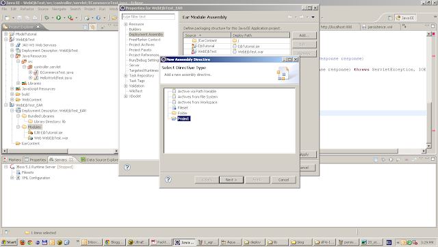Open Firefox from quick launch
This screenshot has height=247, width=438.
click(x=23, y=242)
